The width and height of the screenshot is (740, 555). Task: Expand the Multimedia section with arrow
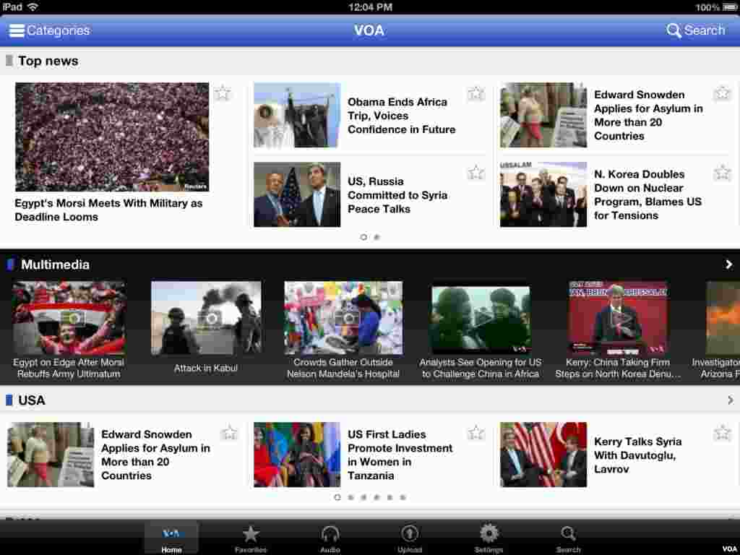pyautogui.click(x=729, y=264)
